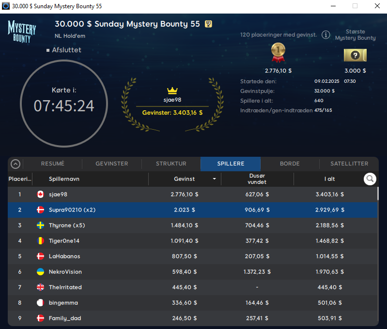Image resolution: width=387 pixels, height=329 pixels.
Task: Click the 32.000 $ Gevinstpulje value
Action: (x=325, y=91)
